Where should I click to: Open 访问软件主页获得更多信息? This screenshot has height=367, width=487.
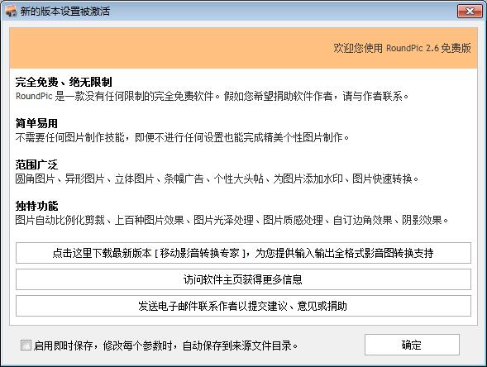[x=243, y=279]
